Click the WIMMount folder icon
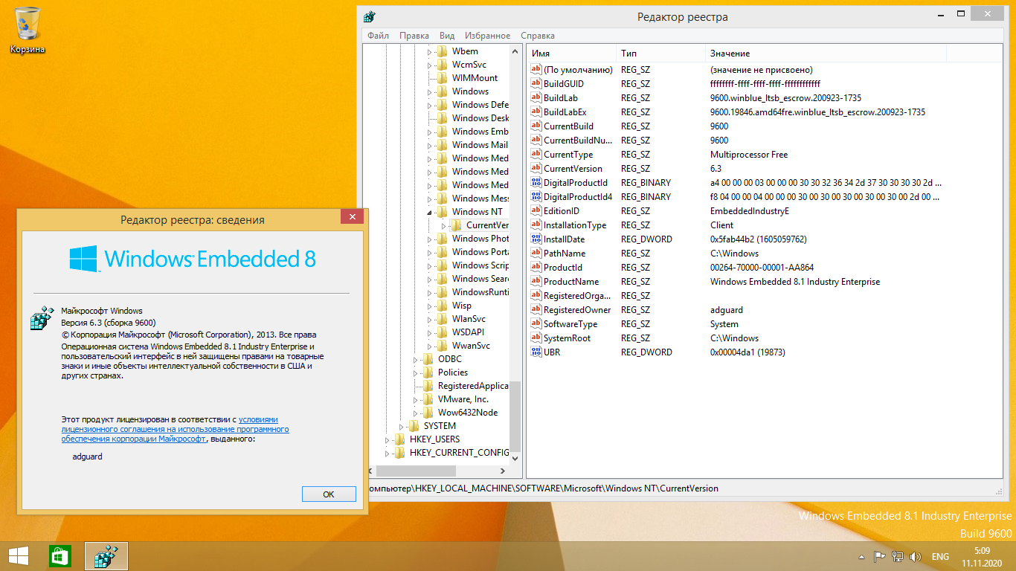This screenshot has width=1016, height=571. (x=442, y=78)
